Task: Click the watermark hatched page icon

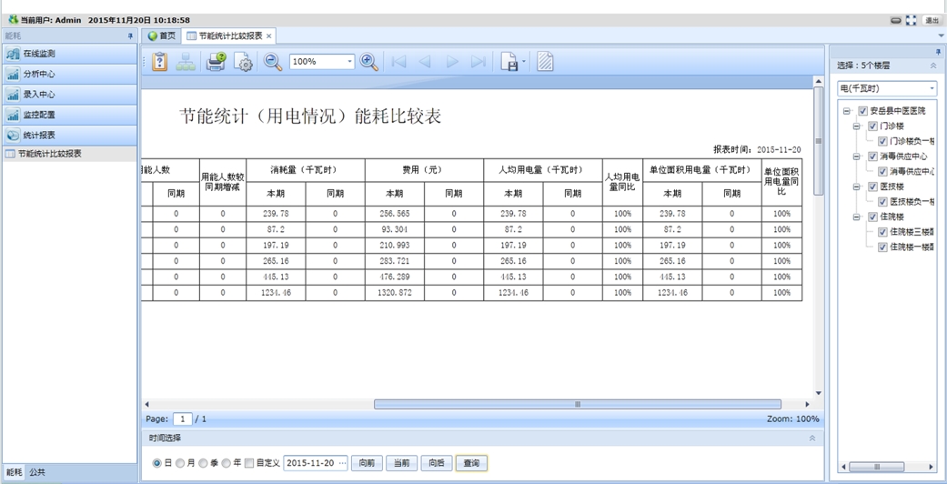Action: click(545, 62)
